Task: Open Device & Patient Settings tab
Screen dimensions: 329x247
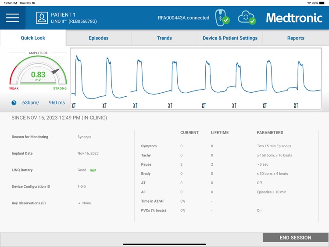Action: coord(230,38)
